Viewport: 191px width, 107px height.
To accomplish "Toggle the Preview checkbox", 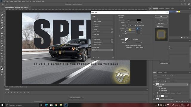I will [x=158, y=26].
